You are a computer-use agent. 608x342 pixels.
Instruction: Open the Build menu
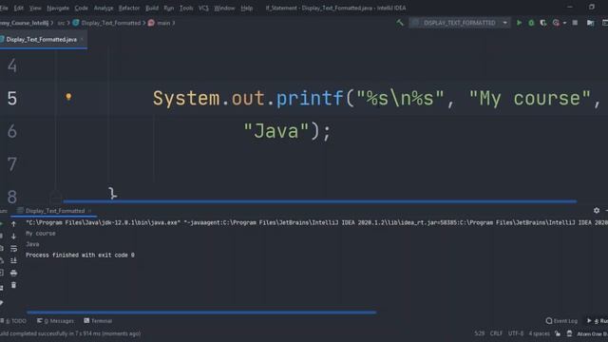(152, 8)
